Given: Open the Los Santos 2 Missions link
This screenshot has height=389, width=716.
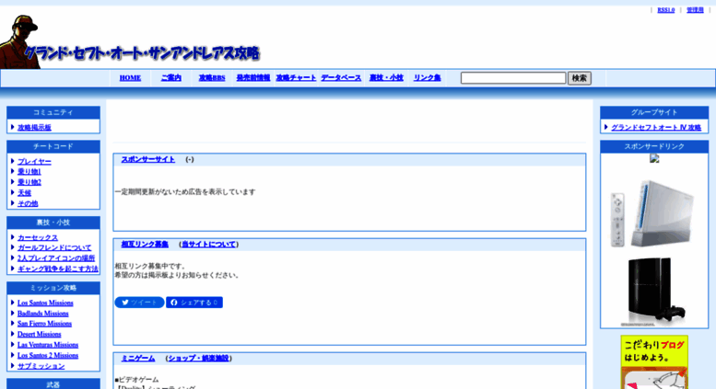Looking at the screenshot, I should [48, 355].
